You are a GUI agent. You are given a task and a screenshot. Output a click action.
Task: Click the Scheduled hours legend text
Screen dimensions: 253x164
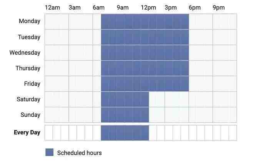coord(80,153)
